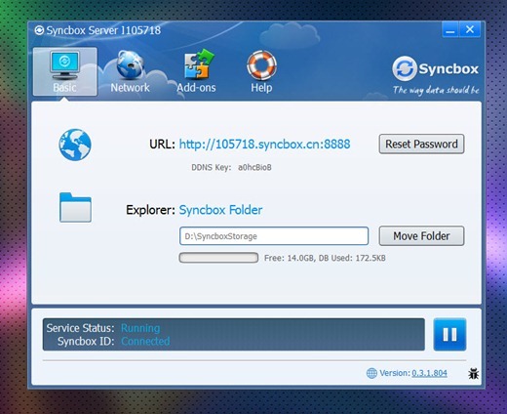Open the Add-ons tab
507x414 pixels.
click(196, 71)
